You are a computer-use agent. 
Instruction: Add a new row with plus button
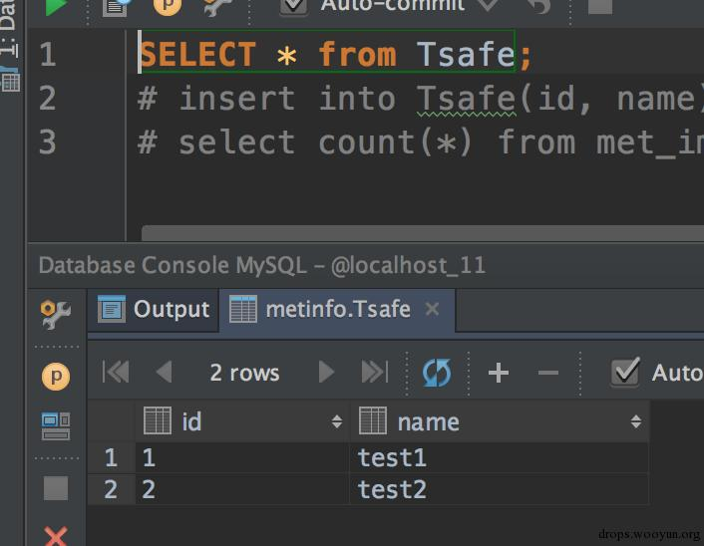tap(499, 373)
